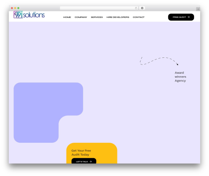209x176 pixels.
Task: Reload the page with refresh icon
Action: [x=136, y=8]
